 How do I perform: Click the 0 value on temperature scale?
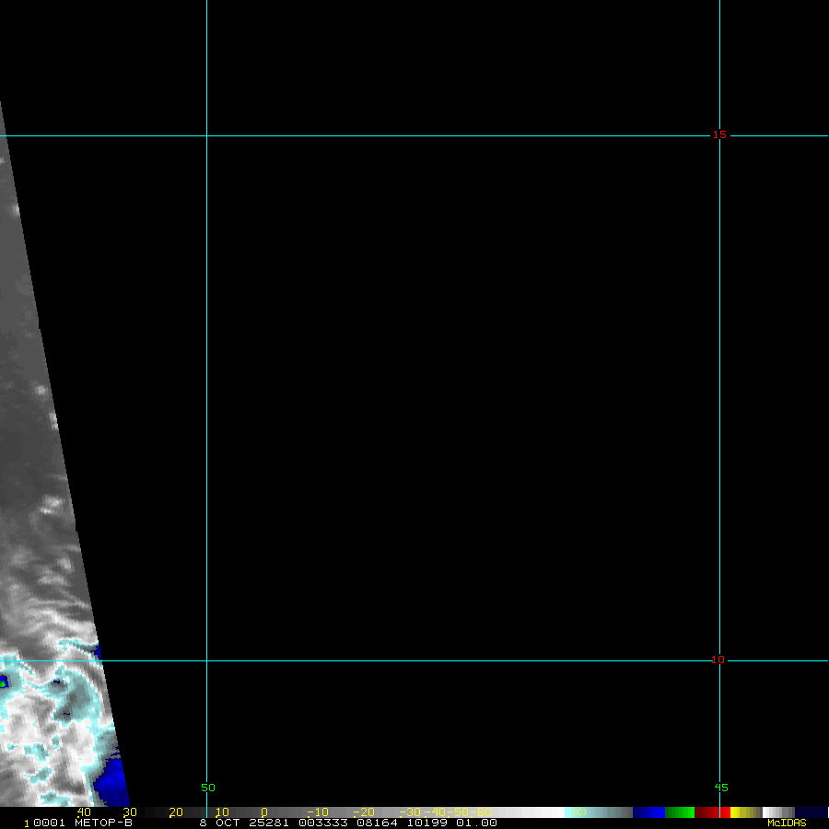[263, 812]
